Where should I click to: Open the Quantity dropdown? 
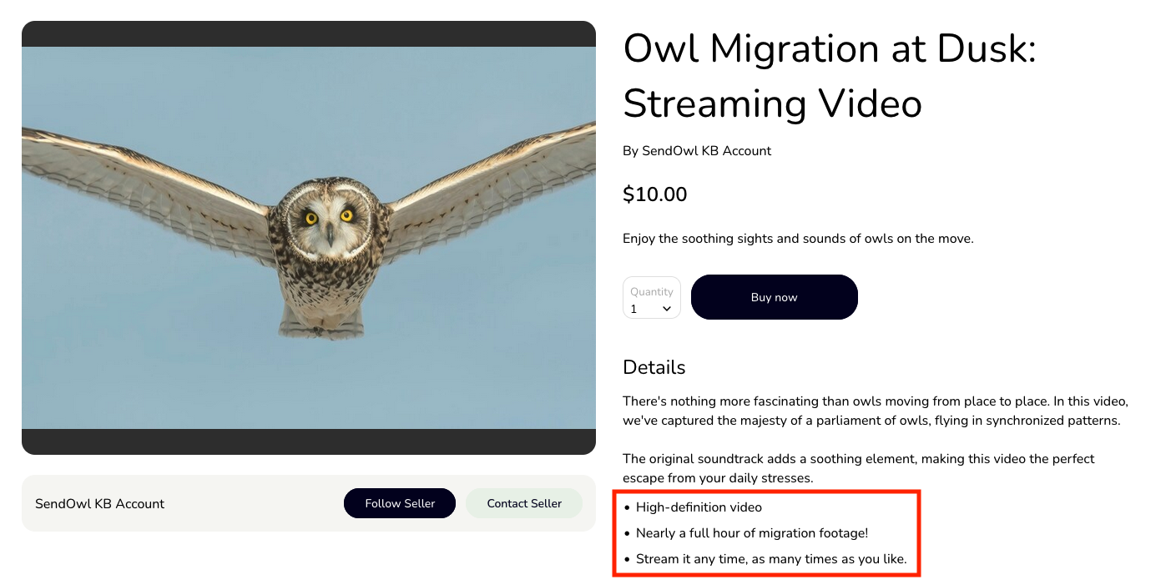(652, 298)
